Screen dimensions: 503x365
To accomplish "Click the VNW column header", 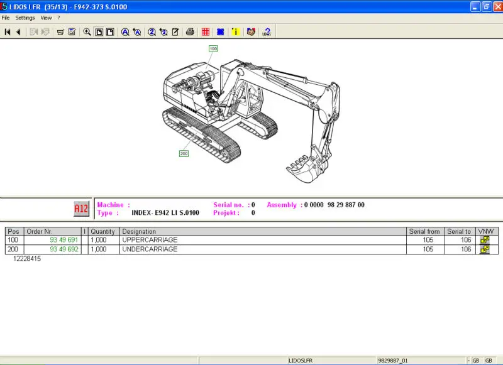I will (x=486, y=231).
